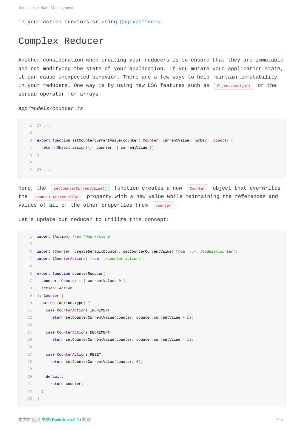
Task: Click the '@ngrx/store' import string
Action: [98, 236]
